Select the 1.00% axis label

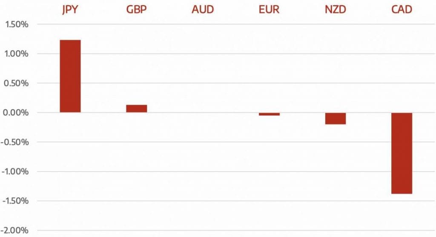click(16, 54)
